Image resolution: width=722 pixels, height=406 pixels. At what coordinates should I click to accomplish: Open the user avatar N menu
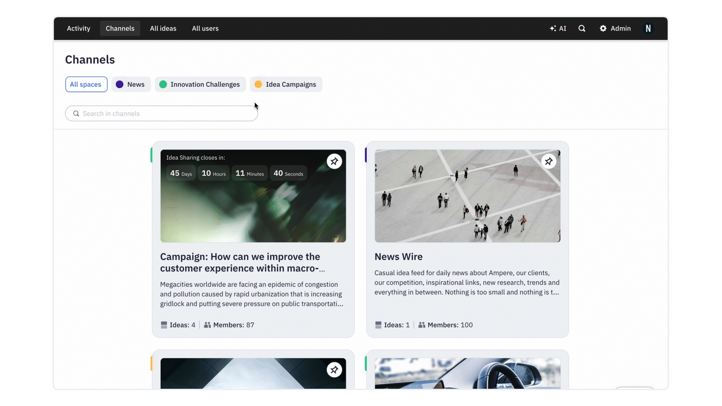(648, 28)
